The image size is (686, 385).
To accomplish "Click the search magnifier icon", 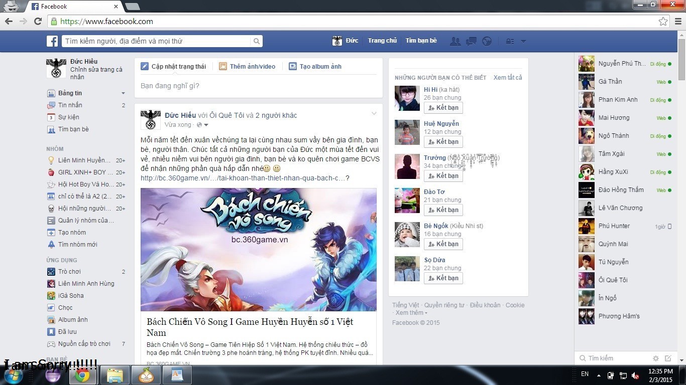I will click(256, 42).
